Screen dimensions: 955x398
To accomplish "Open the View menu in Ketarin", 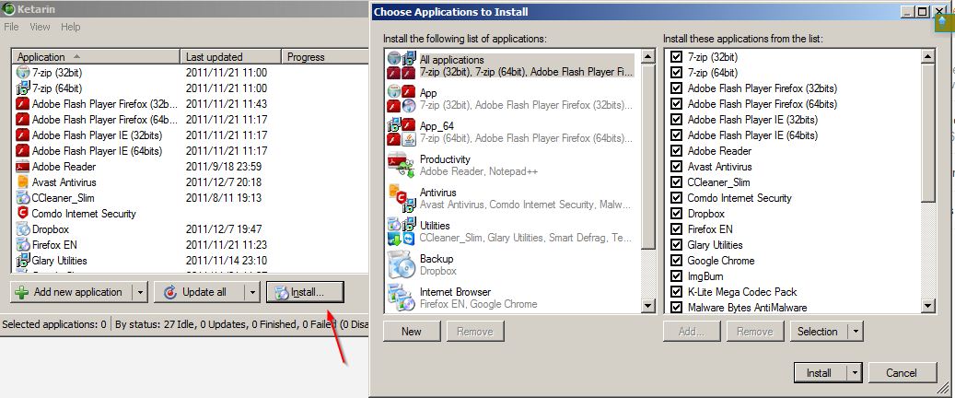I will coord(40,27).
